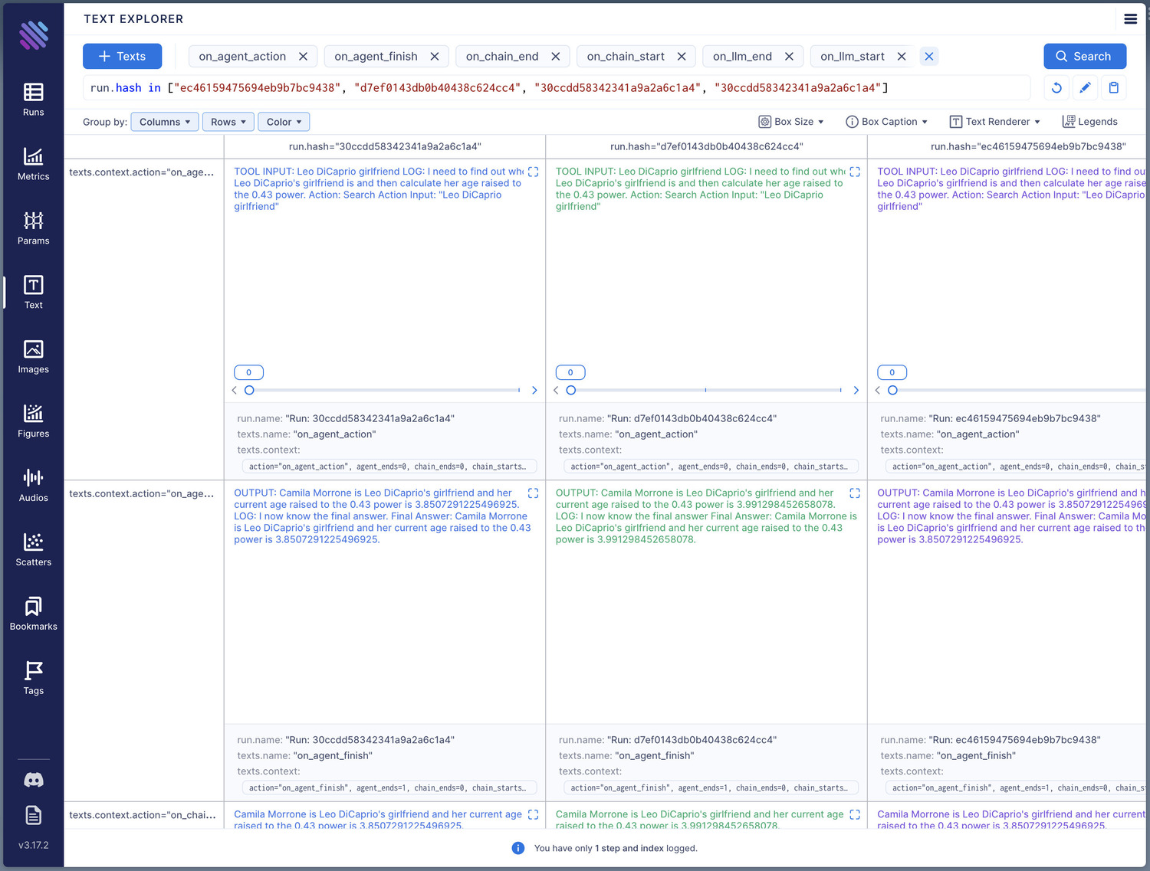Open the Box Size dropdown

[791, 122]
